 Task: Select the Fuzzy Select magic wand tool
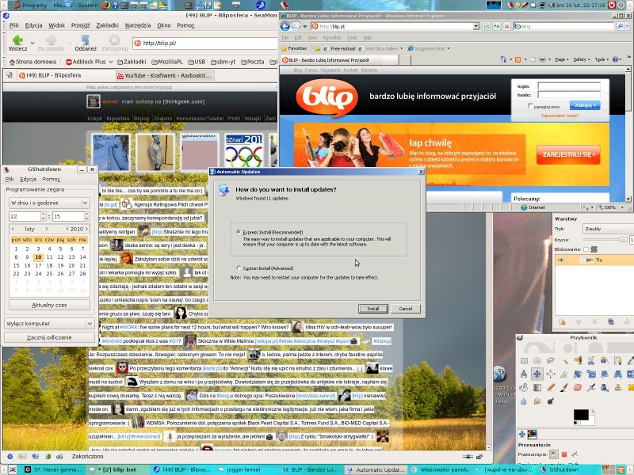tap(564, 360)
